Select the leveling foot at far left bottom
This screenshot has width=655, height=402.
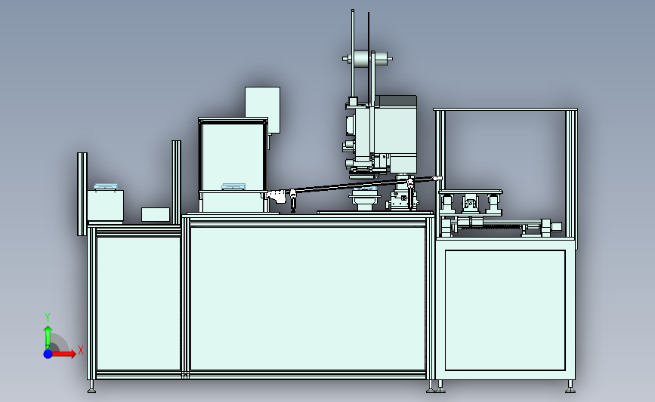pyautogui.click(x=91, y=386)
